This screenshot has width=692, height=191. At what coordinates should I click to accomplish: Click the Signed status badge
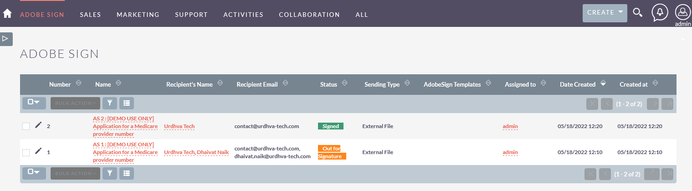pyautogui.click(x=331, y=126)
